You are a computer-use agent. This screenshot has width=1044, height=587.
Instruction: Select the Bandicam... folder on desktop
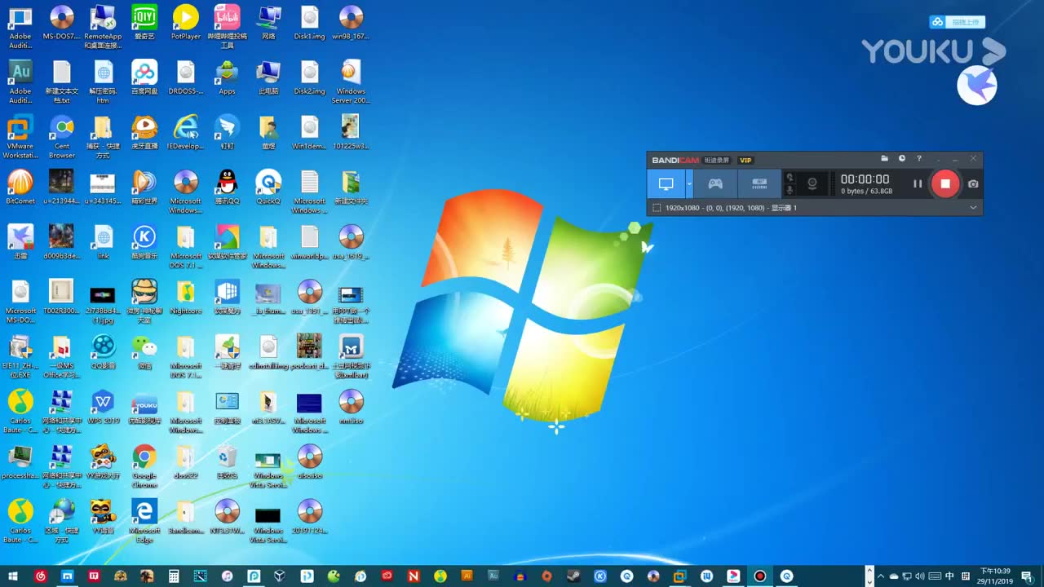click(186, 518)
